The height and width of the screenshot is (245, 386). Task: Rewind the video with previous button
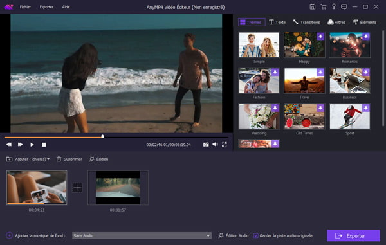point(9,145)
